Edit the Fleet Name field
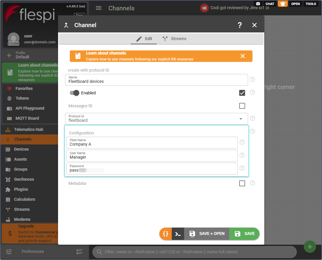This screenshot has height=260, width=322. point(152,143)
